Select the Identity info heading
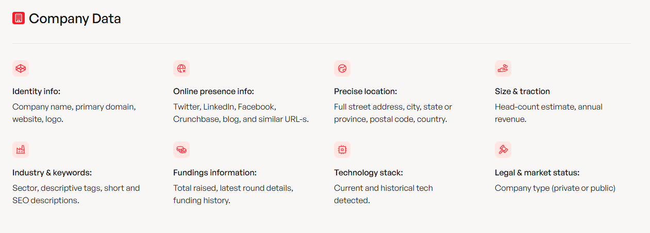This screenshot has width=650, height=233. click(x=37, y=92)
